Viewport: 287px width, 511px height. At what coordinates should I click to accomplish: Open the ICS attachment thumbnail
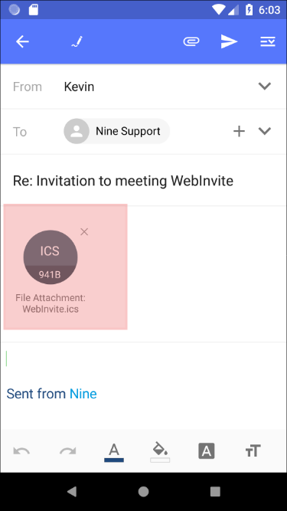click(51, 257)
